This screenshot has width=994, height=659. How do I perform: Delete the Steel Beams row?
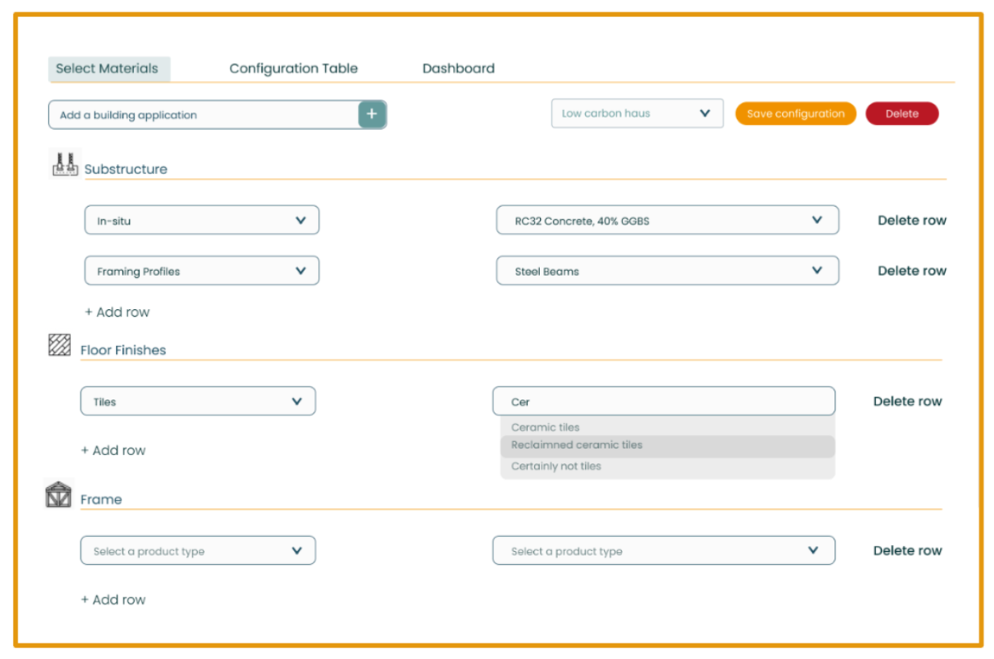(x=911, y=271)
